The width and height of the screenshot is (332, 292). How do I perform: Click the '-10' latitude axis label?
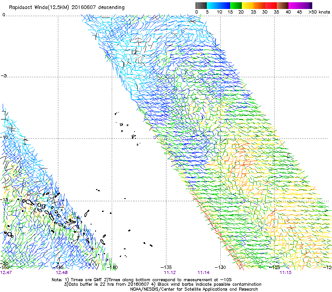point(4,137)
